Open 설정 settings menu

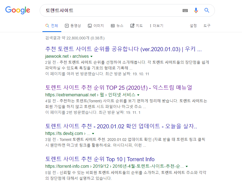[x=193, y=26]
